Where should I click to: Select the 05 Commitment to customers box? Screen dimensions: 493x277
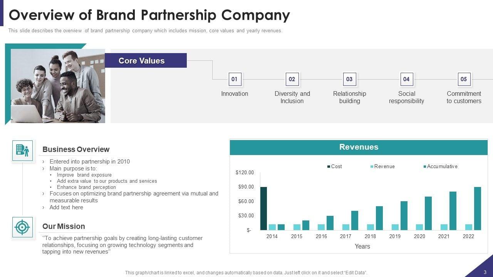[x=464, y=79]
